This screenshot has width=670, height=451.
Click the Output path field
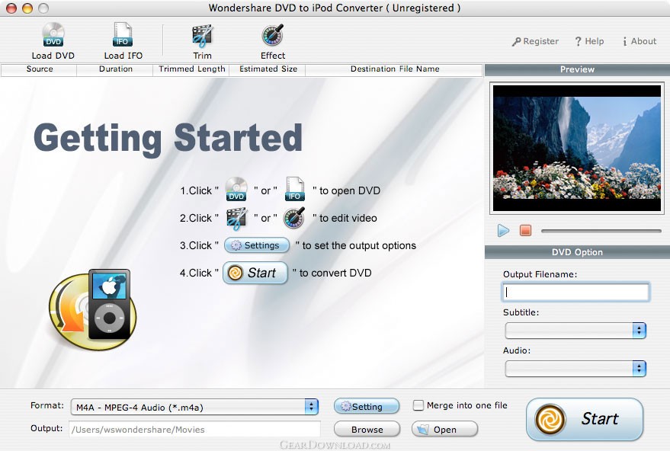click(195, 430)
